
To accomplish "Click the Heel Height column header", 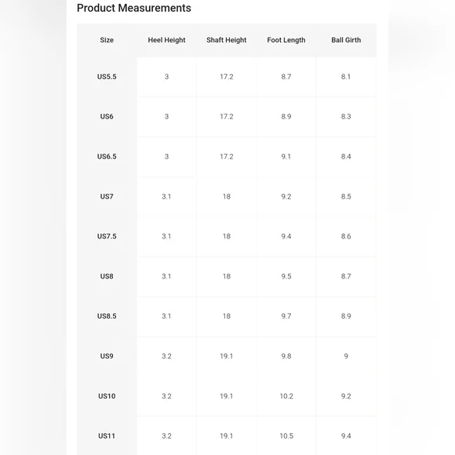I will (x=166, y=40).
